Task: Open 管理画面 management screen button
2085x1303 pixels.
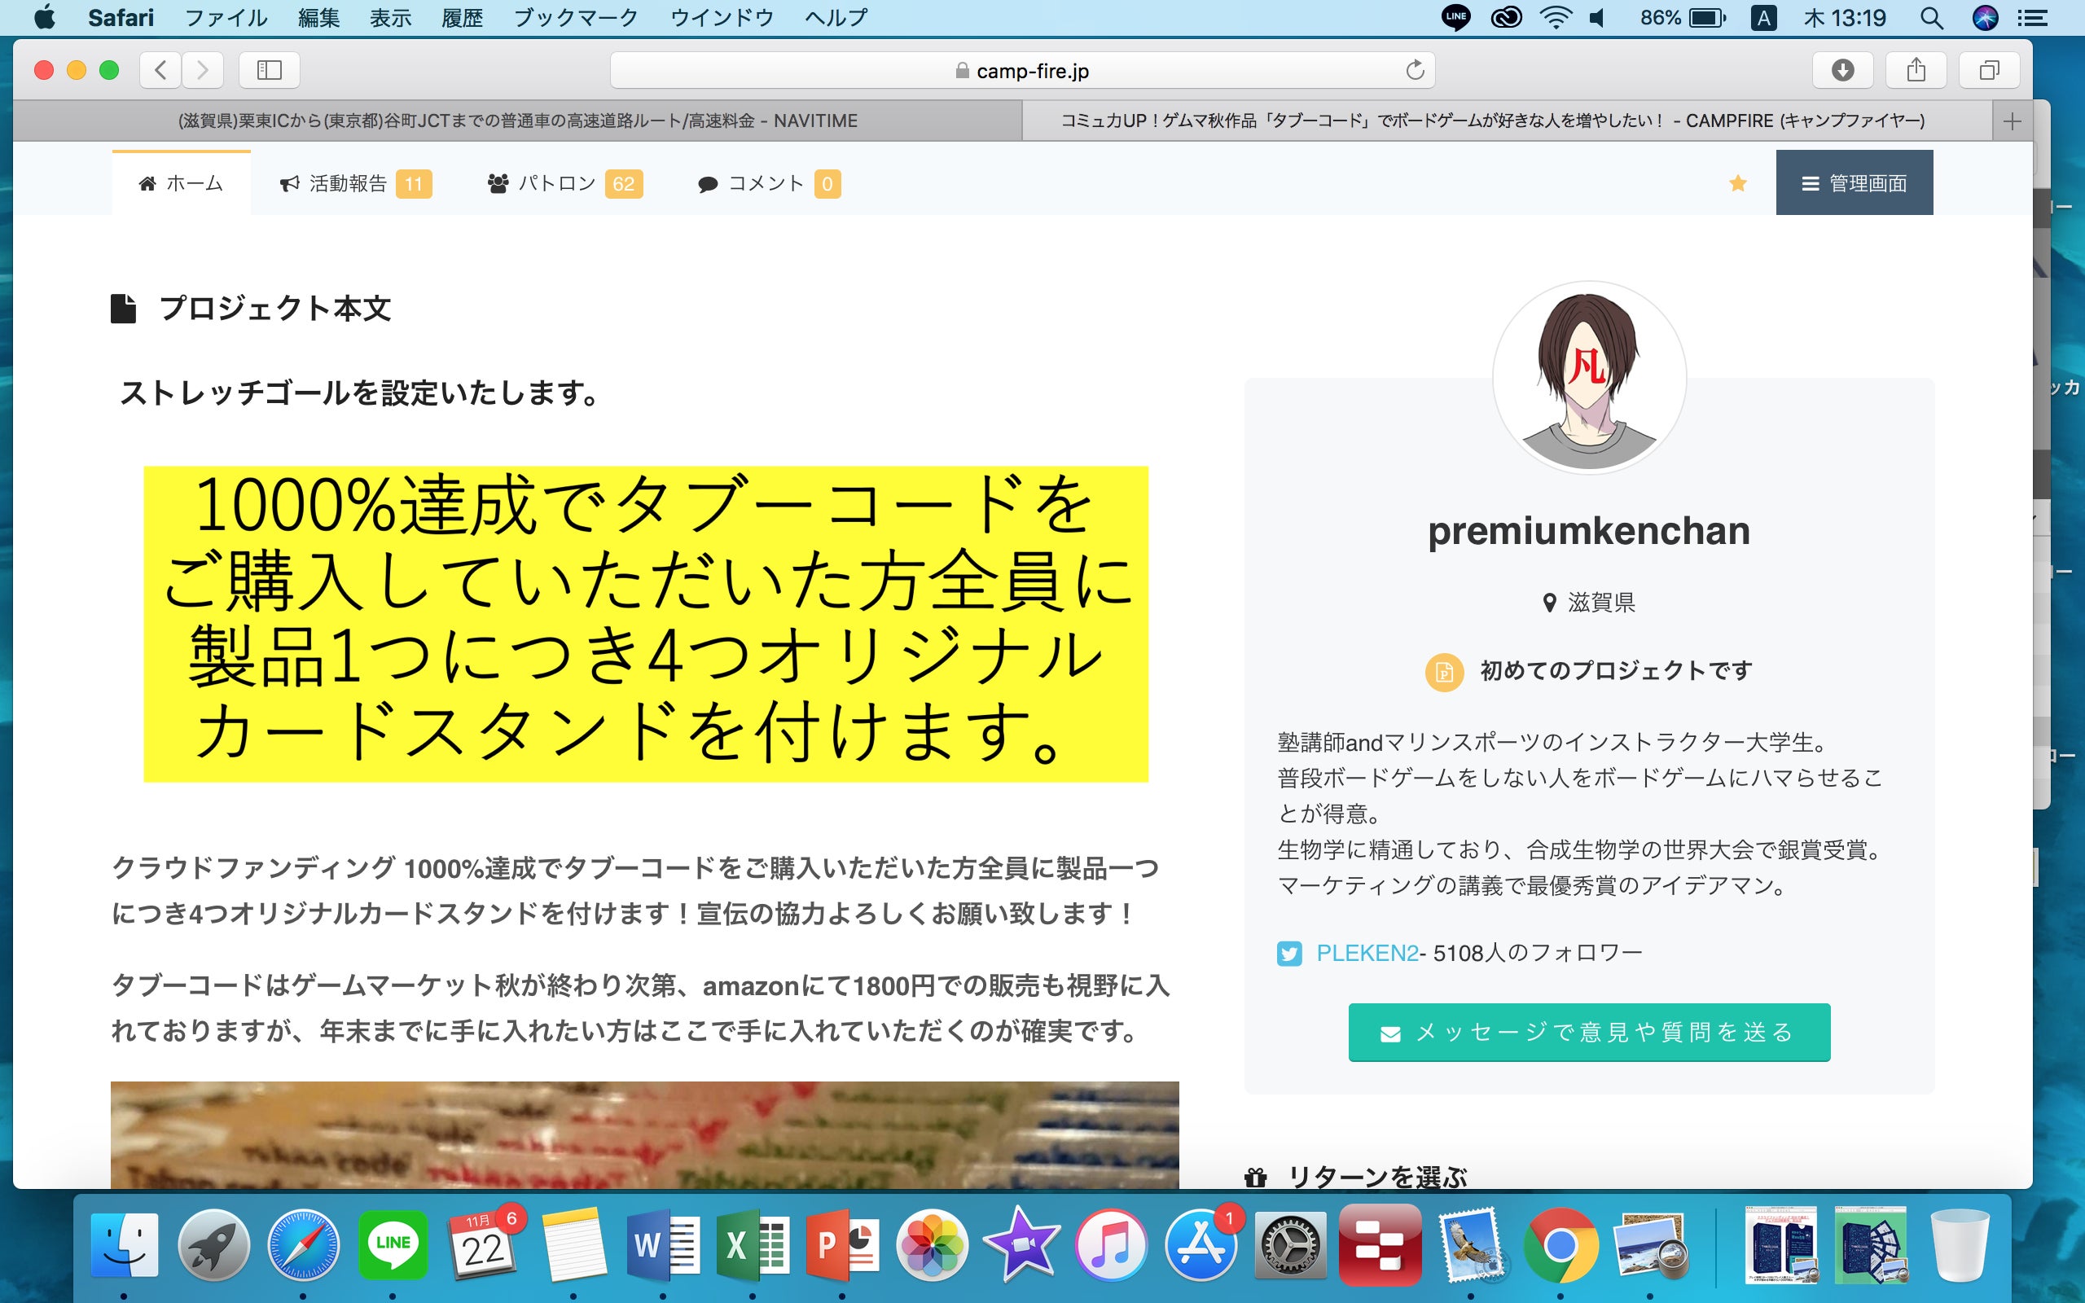Action: point(1854,182)
